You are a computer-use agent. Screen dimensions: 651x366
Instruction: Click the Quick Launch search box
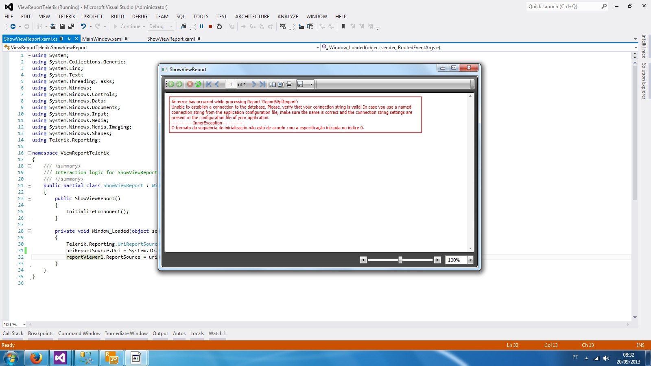[x=567, y=7]
